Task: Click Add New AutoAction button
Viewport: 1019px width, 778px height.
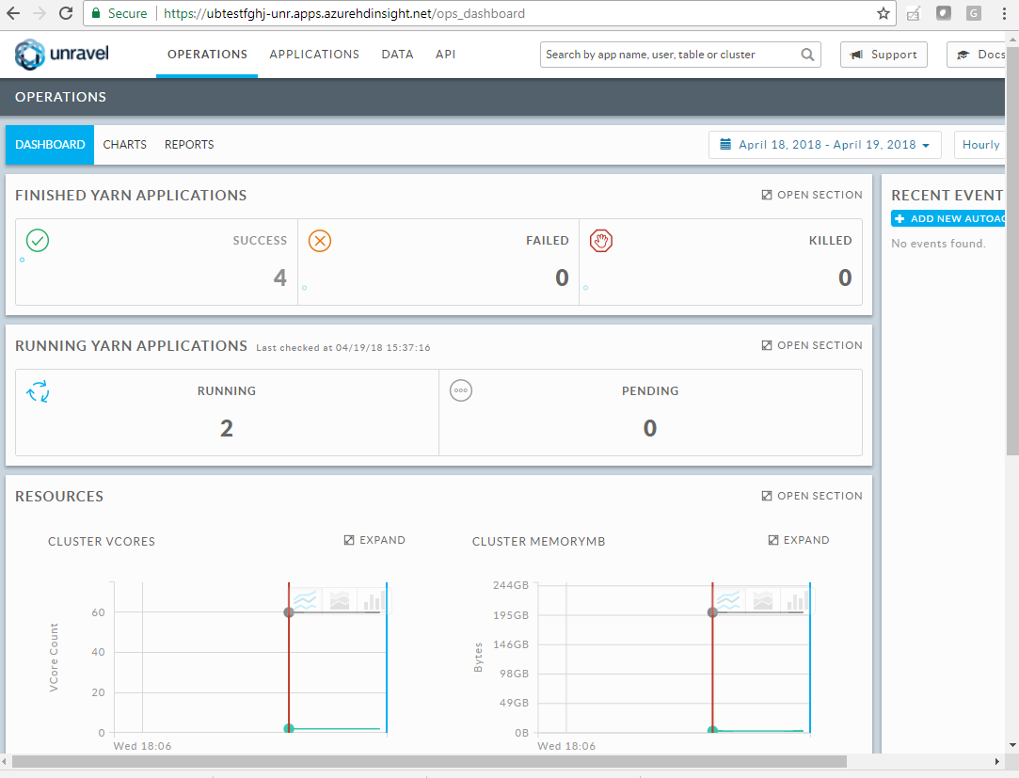Action: [948, 218]
